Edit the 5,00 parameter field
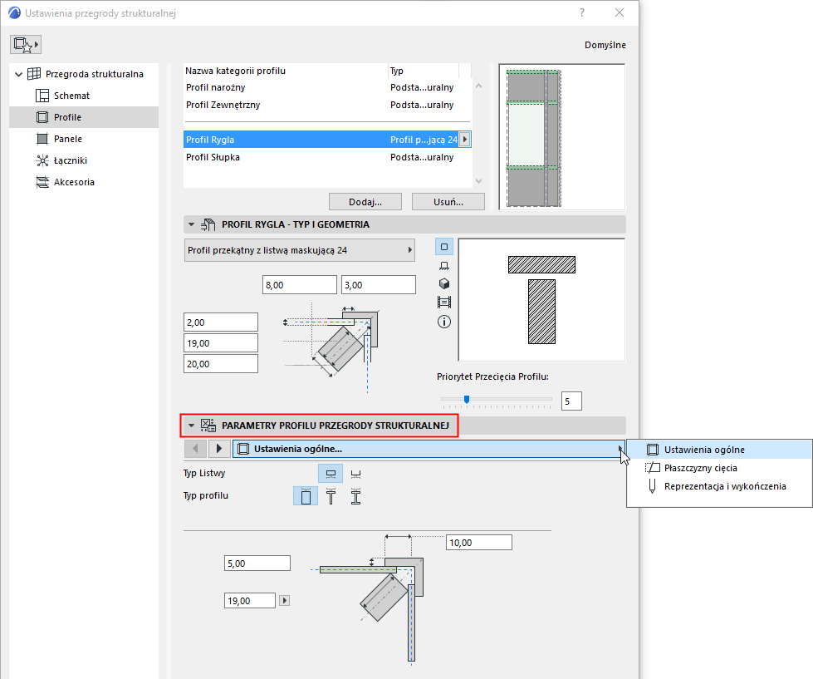The image size is (813, 679). (x=257, y=563)
